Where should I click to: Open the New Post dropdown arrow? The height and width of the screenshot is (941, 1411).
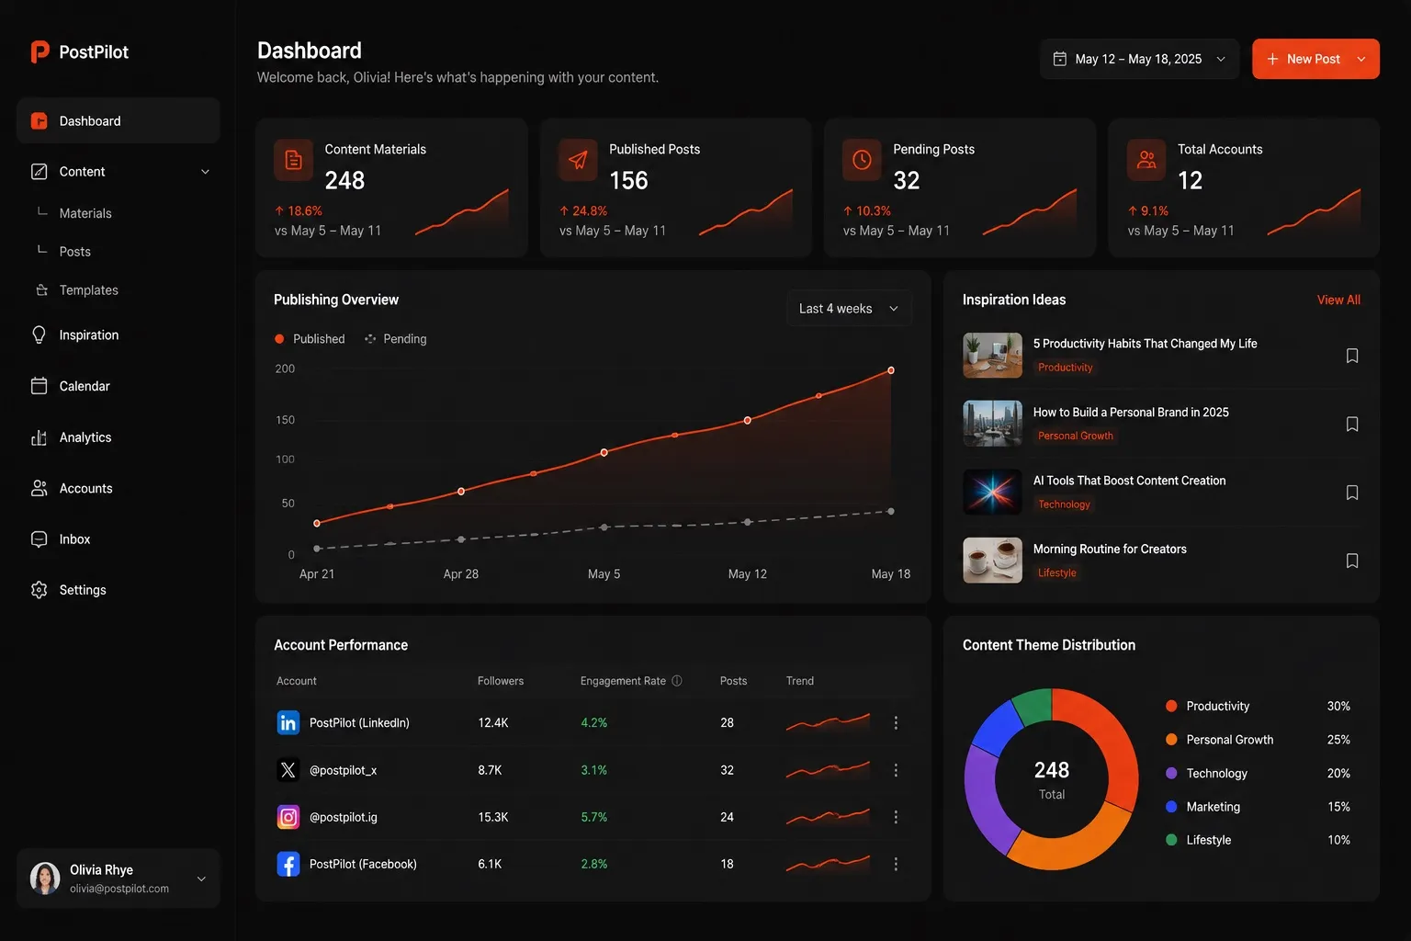click(1361, 59)
